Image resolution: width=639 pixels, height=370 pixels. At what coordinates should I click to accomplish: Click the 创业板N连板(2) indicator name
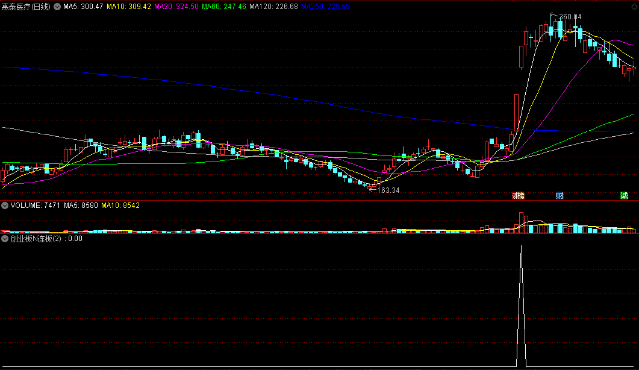pos(36,239)
